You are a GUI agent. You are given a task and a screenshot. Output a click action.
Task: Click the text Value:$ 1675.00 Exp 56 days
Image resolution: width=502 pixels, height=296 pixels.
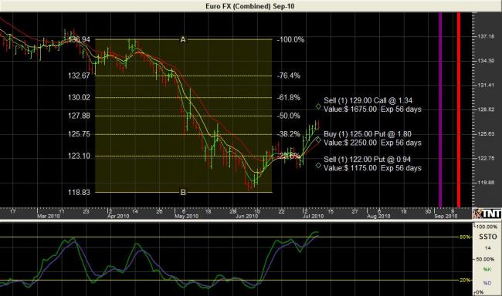(372, 109)
